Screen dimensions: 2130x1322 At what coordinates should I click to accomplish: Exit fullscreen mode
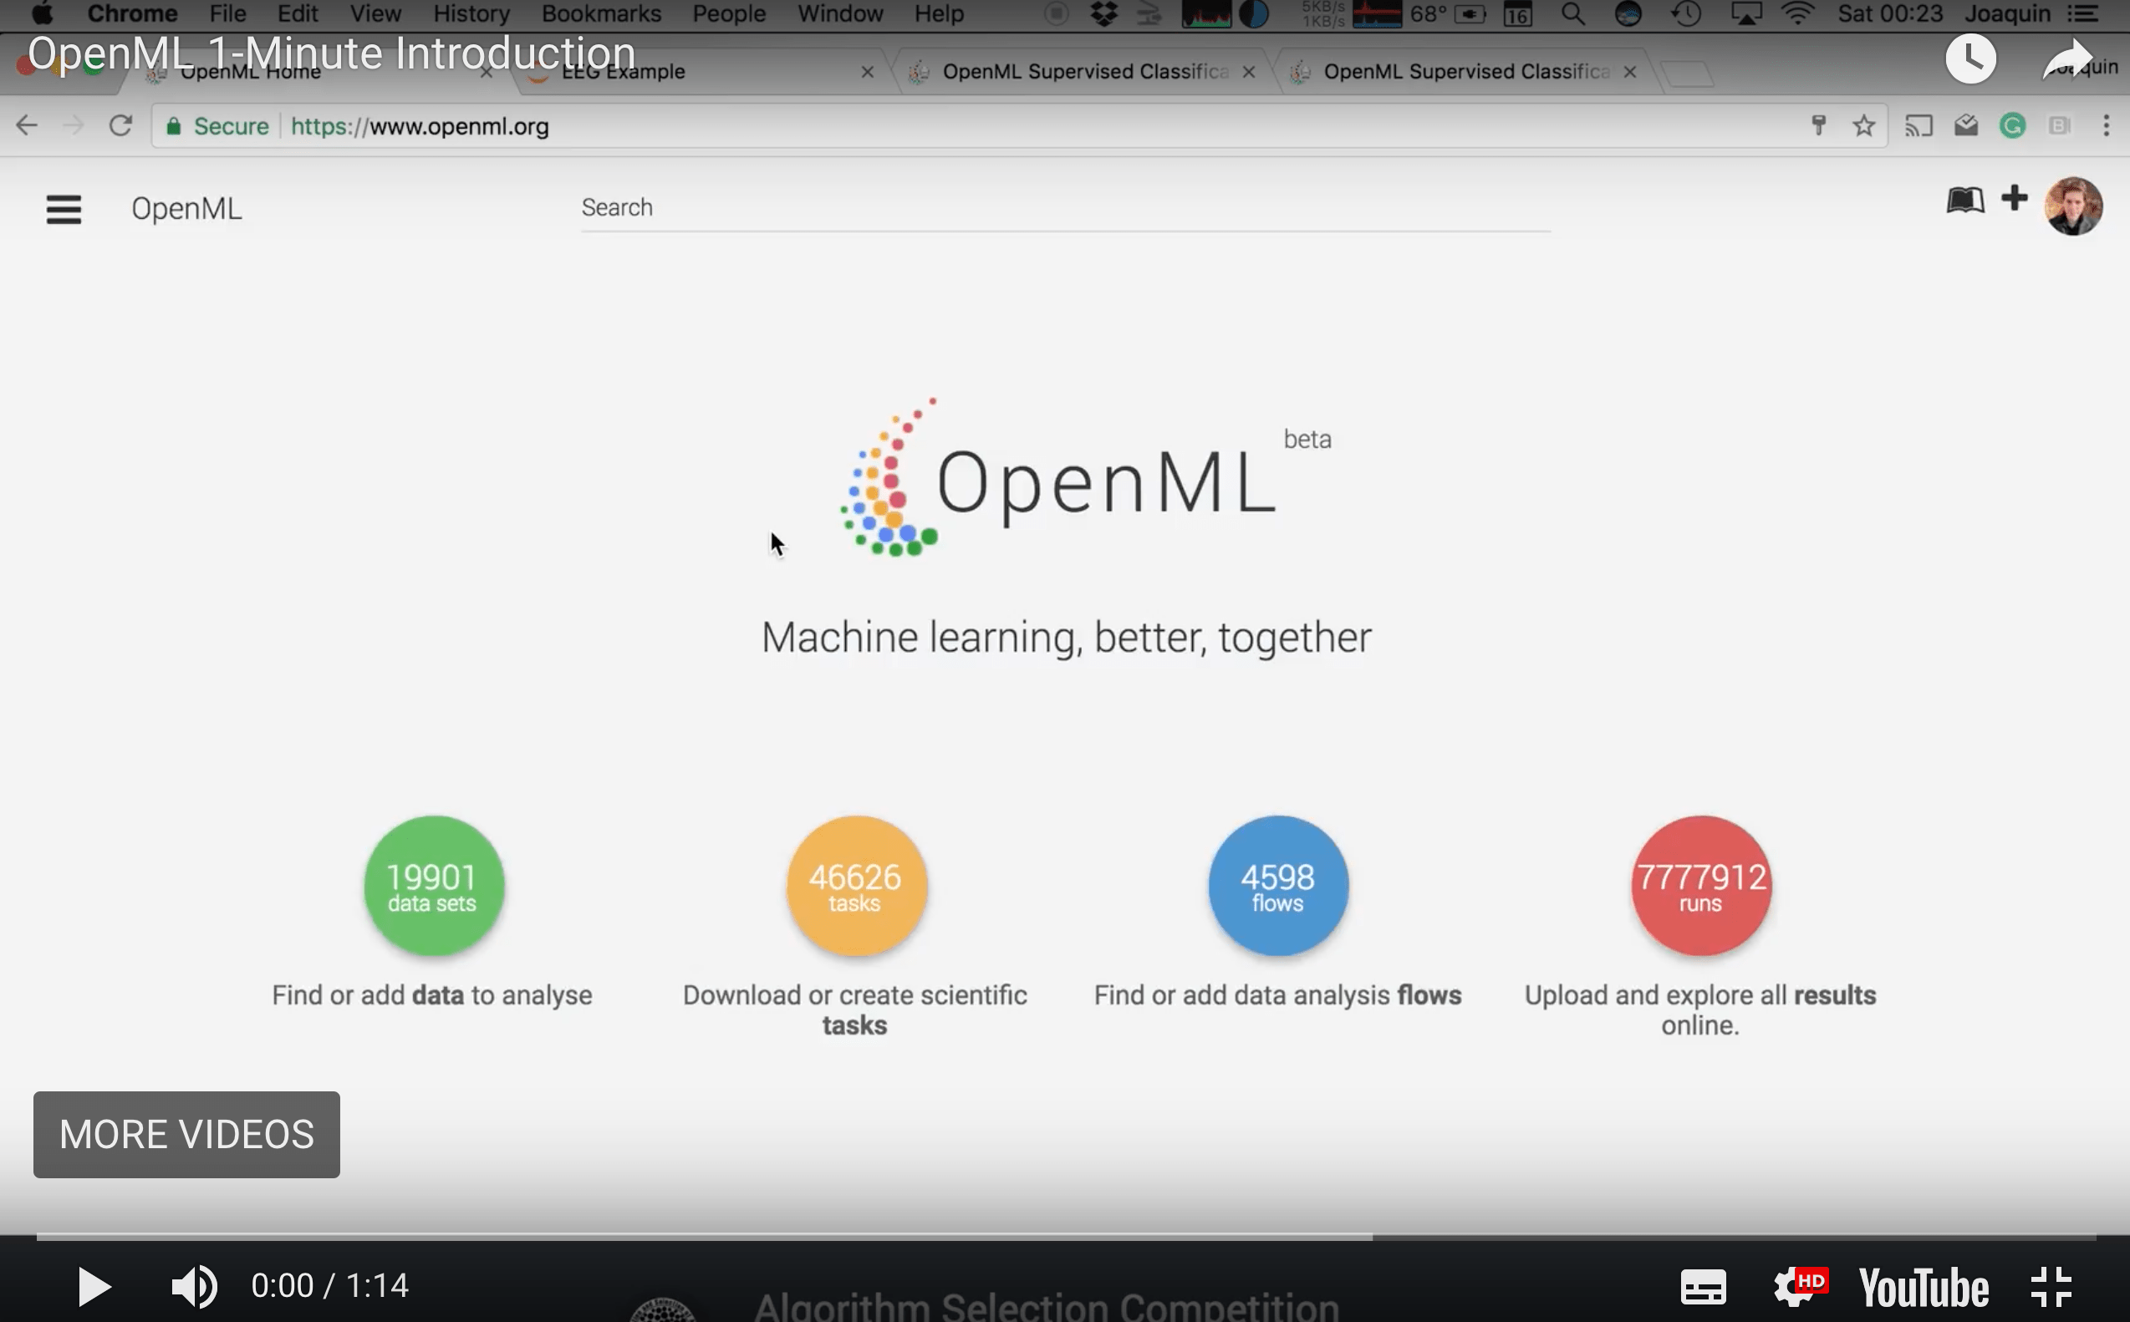[2051, 1287]
